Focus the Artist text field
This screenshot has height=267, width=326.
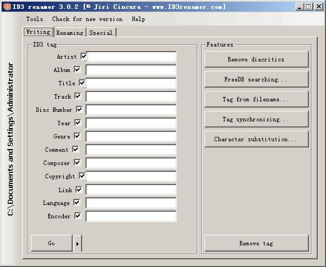tap(131, 57)
